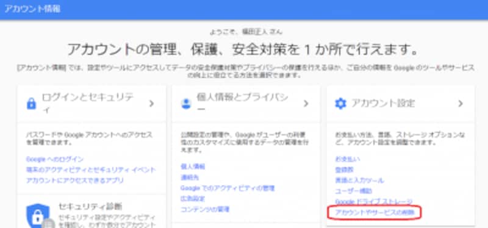The image size is (488, 228).
Task: Open the 言語と入力ツール link
Action: pos(359,180)
